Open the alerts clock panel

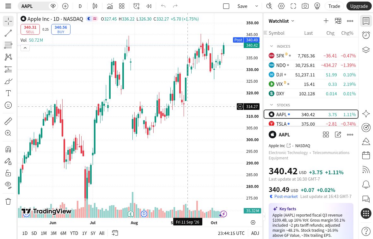coord(366,35)
